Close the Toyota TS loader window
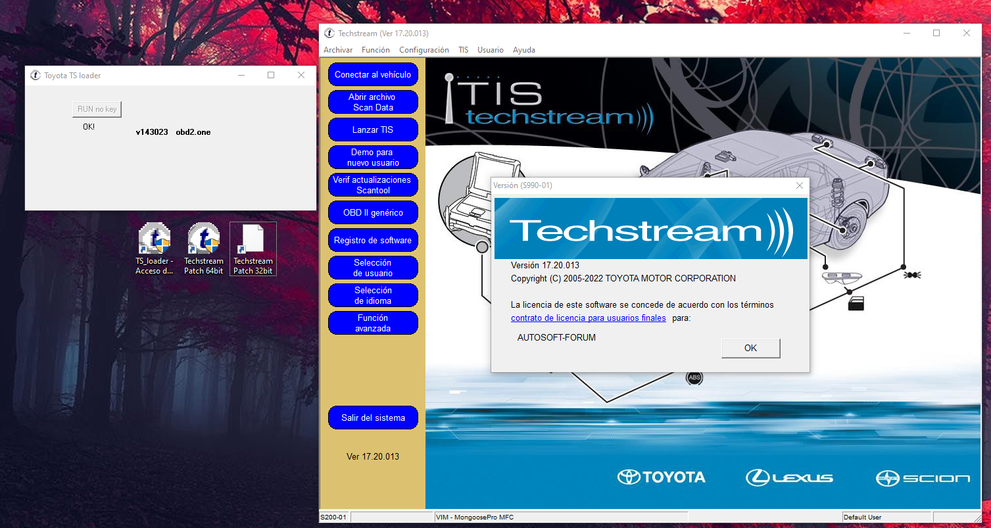 [x=301, y=75]
